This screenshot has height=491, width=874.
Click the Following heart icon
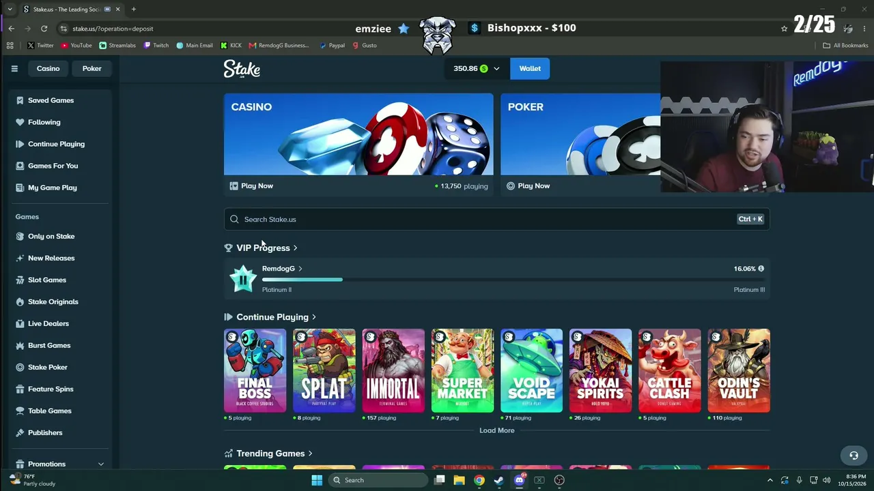pyautogui.click(x=20, y=122)
